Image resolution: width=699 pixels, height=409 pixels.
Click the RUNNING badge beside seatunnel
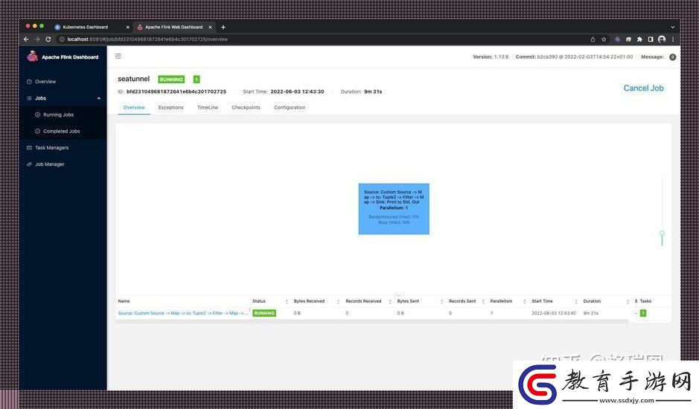[x=171, y=80]
